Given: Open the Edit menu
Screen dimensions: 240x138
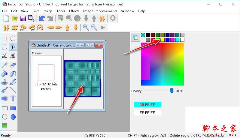Looking at the screenshot, I should (14, 11).
